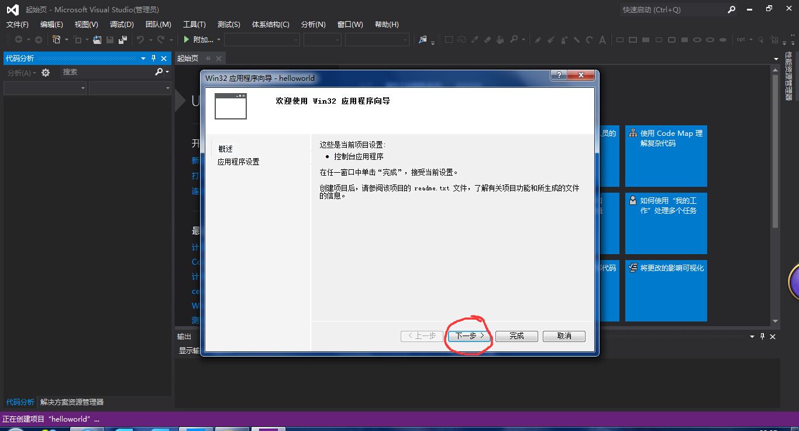Screen dimensions: 799x431
Task: Open the left filter combo box in 代码分析
Action: point(45,88)
